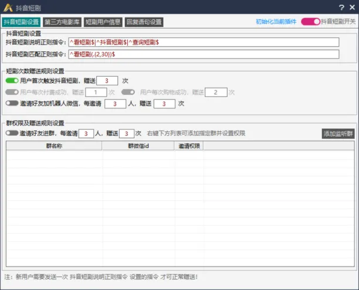
Task: Close the 抖音短剧 window
Action: point(352,7)
